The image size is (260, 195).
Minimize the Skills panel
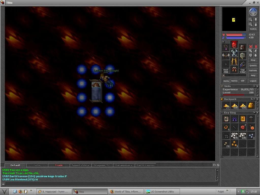coord(254,86)
